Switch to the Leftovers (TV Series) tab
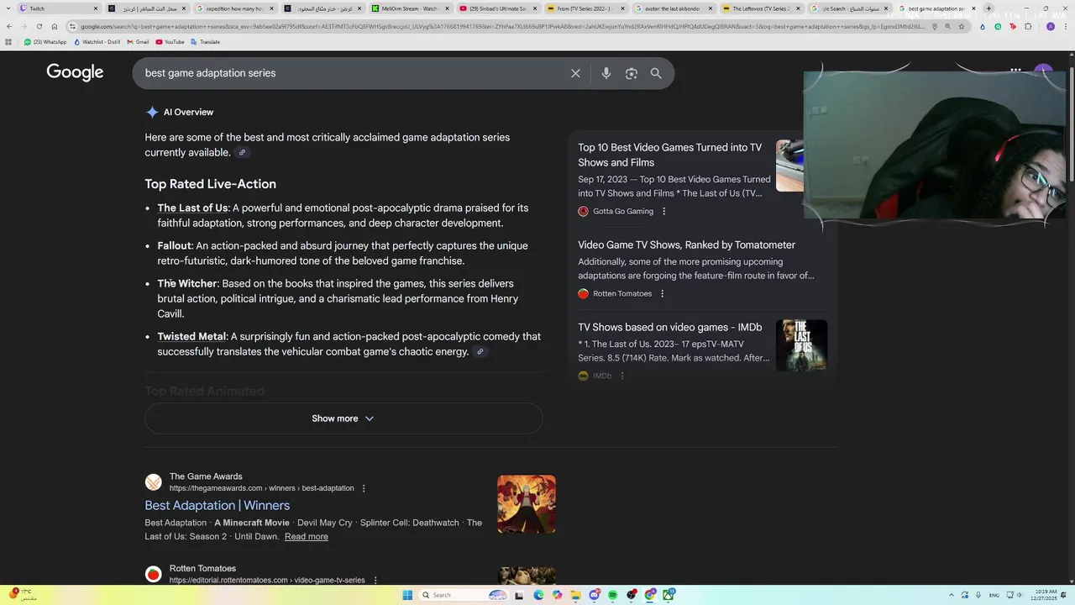This screenshot has width=1075, height=605. [762, 8]
